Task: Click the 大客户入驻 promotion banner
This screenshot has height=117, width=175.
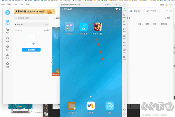Action: pyautogui.click(x=34, y=11)
